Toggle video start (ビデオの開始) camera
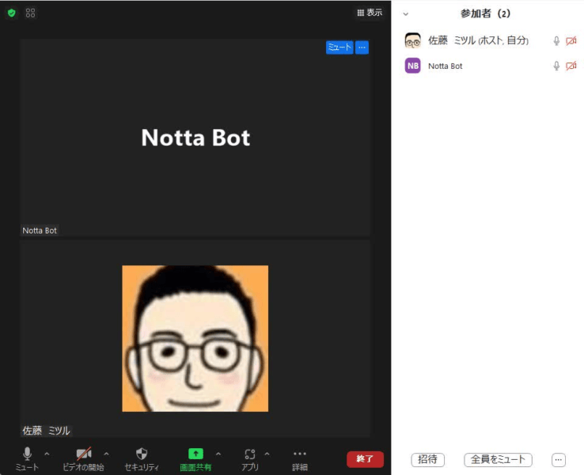The width and height of the screenshot is (584, 475). (83, 454)
